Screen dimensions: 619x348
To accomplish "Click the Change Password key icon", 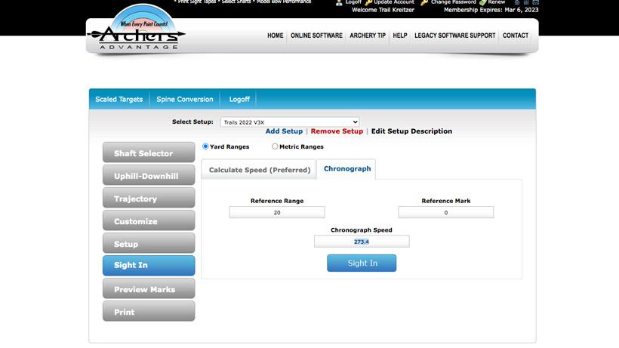I will tap(424, 2).
